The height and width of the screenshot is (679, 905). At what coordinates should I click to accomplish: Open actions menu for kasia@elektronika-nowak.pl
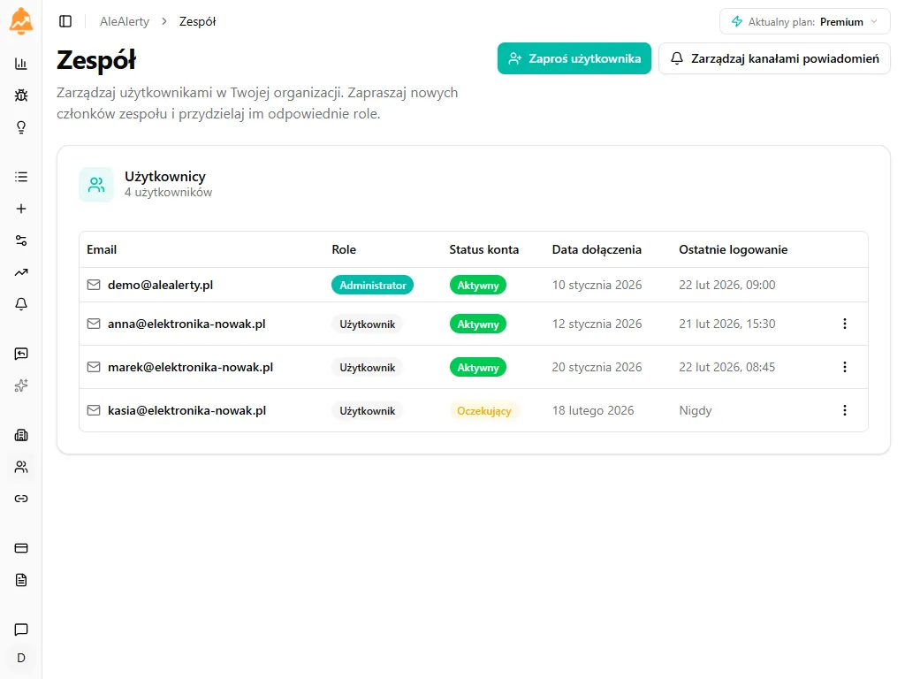[x=844, y=410]
